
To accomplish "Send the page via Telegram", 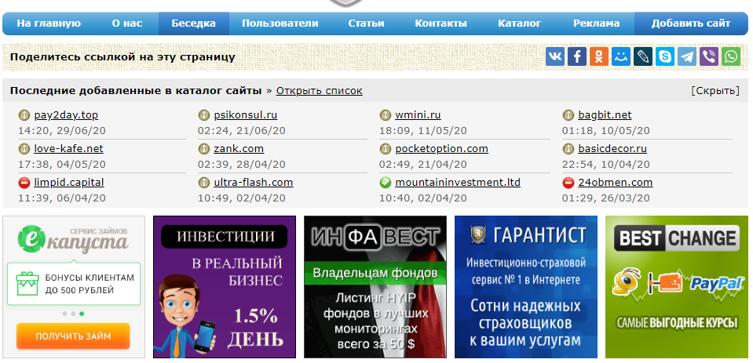I will 688,56.
